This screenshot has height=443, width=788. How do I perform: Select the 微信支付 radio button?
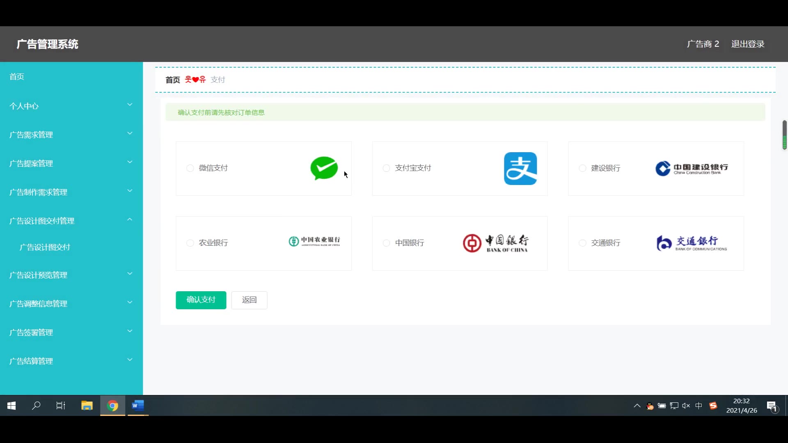click(x=190, y=168)
